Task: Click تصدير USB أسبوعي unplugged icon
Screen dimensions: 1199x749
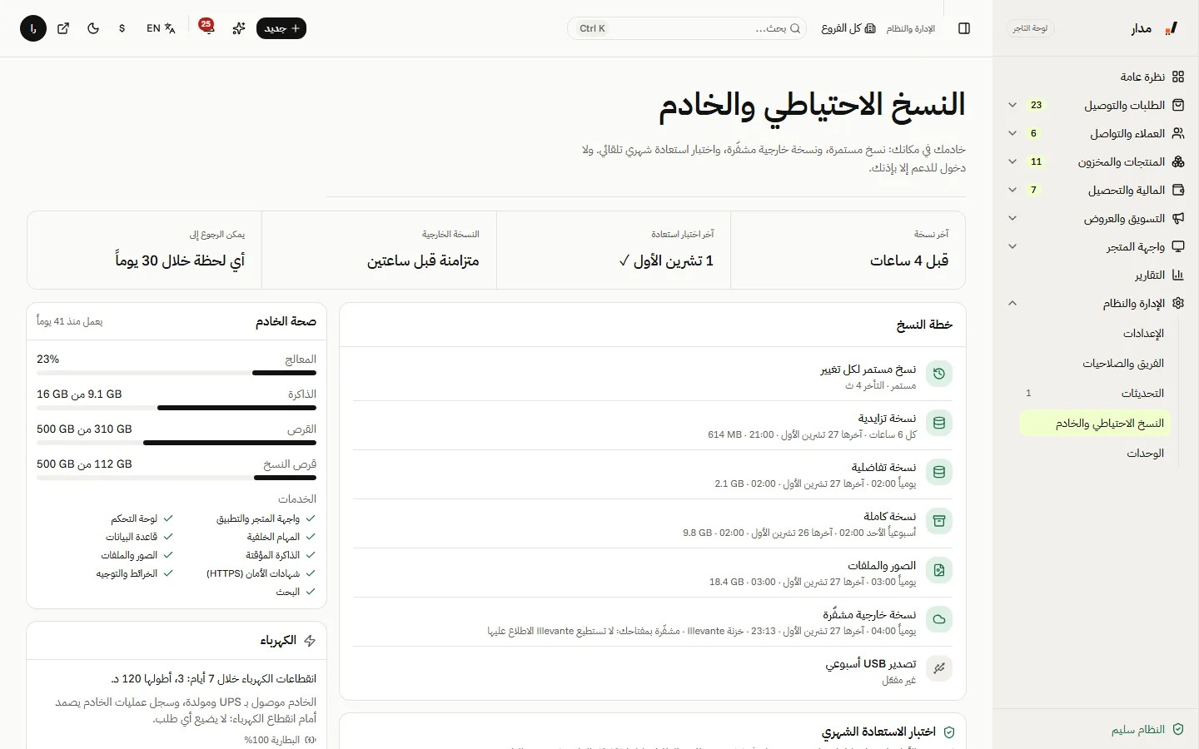Action: [939, 668]
